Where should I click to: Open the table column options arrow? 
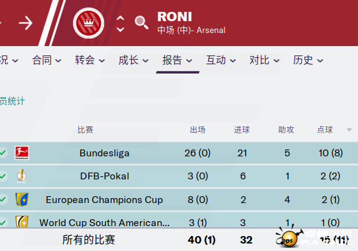pos(349,130)
